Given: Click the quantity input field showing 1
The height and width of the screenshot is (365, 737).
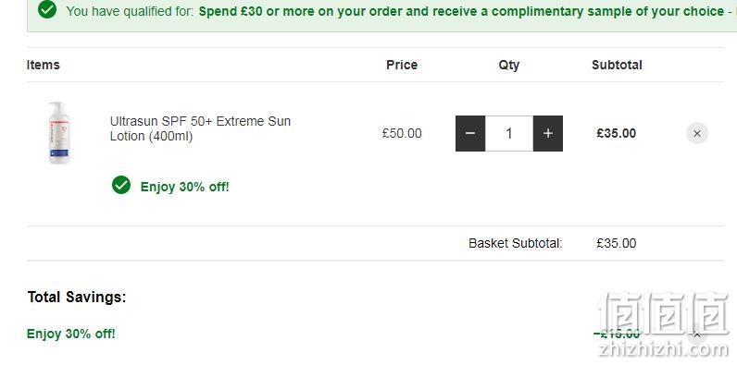Looking at the screenshot, I should pyautogui.click(x=509, y=134).
